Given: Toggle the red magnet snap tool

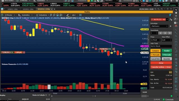Looking at the screenshot, I should [176, 26].
